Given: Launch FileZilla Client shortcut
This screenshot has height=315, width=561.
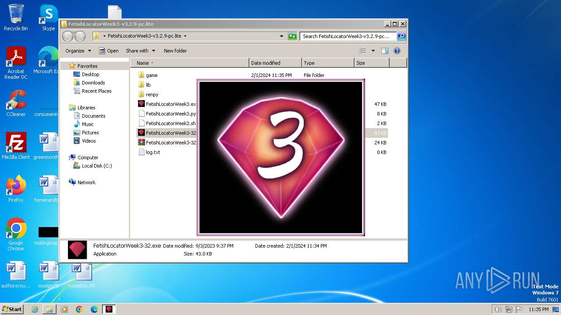Looking at the screenshot, I should click(x=16, y=146).
